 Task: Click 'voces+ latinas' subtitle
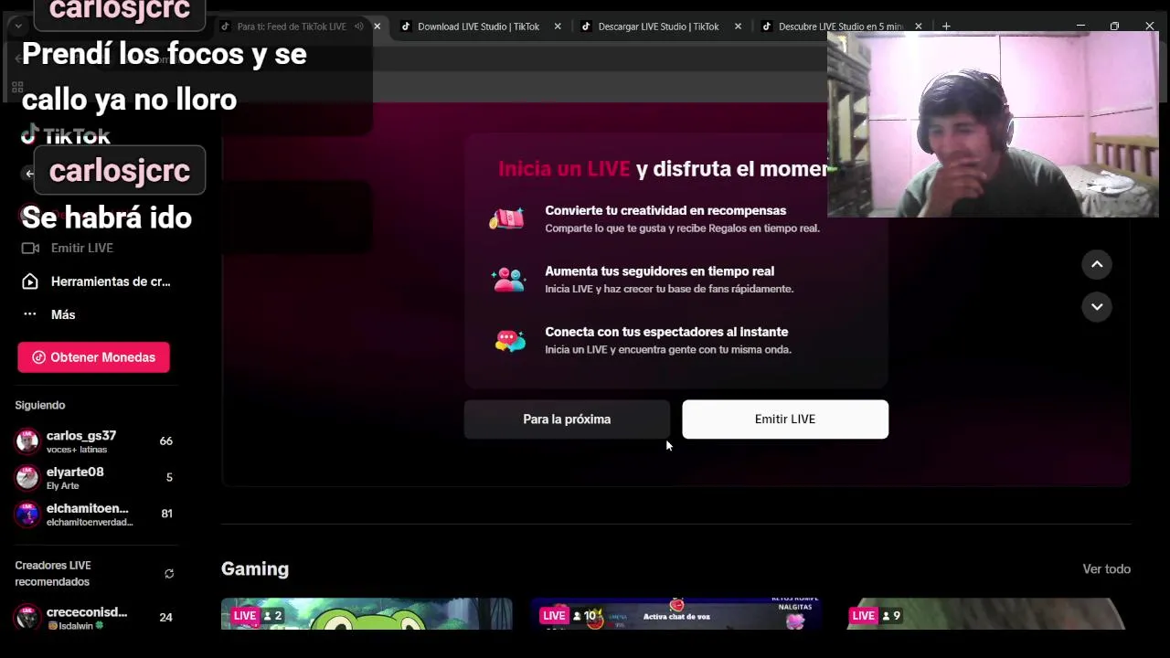tap(77, 450)
